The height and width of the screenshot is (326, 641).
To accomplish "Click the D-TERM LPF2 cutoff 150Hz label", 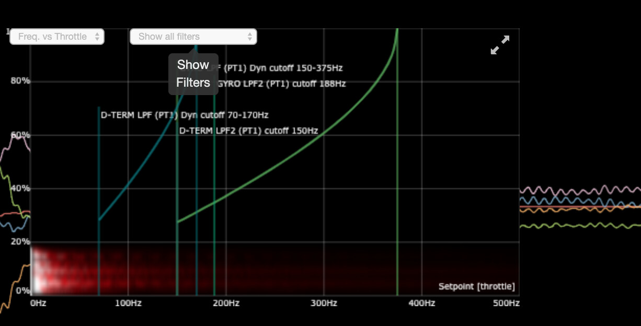I will point(248,131).
